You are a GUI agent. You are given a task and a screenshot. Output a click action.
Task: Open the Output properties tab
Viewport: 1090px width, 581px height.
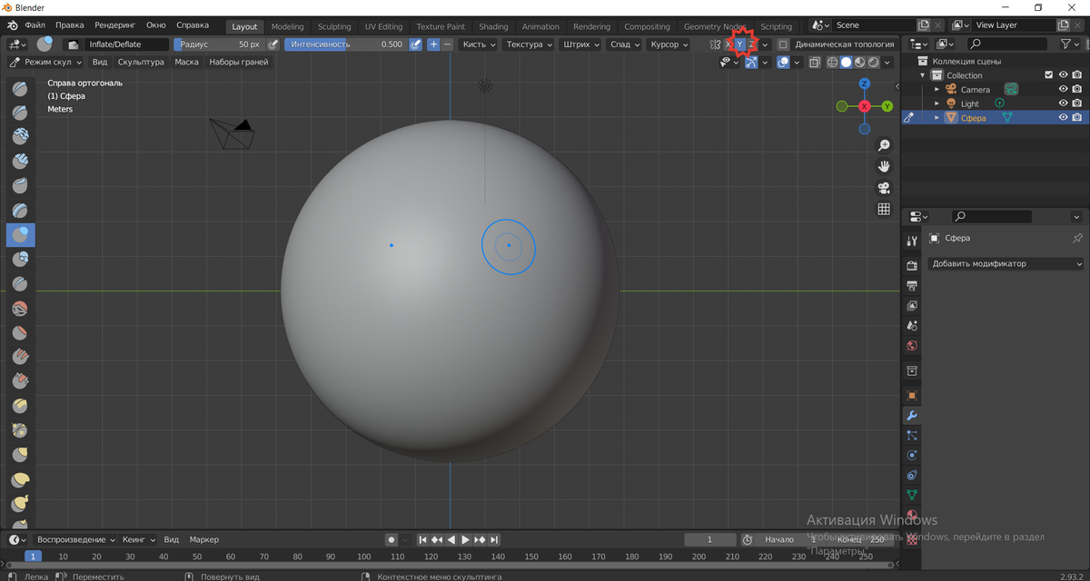(912, 285)
